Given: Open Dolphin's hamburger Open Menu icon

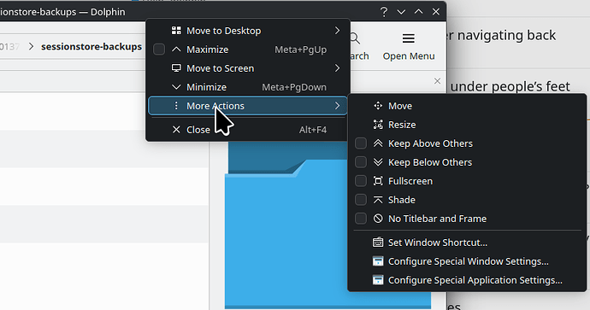Looking at the screenshot, I should point(408,38).
